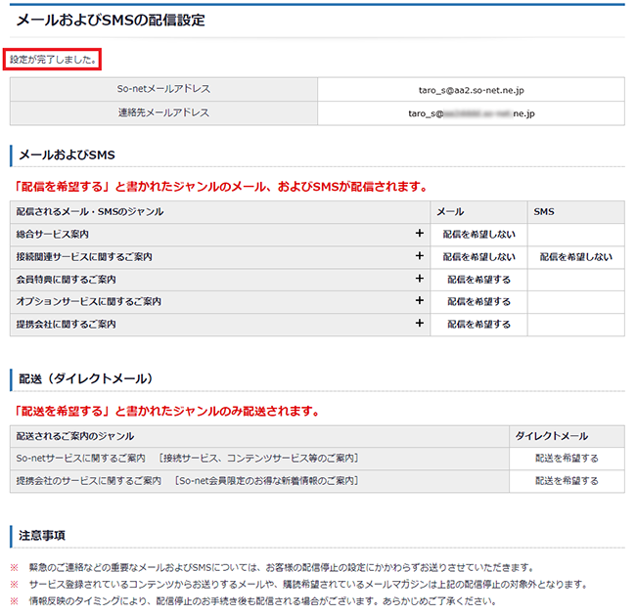
Task: Click the 注意事項 section heading
Action: (42, 535)
